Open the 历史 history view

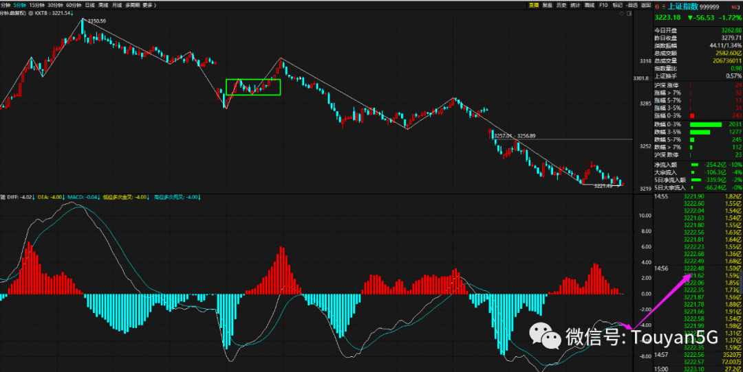click(x=561, y=5)
